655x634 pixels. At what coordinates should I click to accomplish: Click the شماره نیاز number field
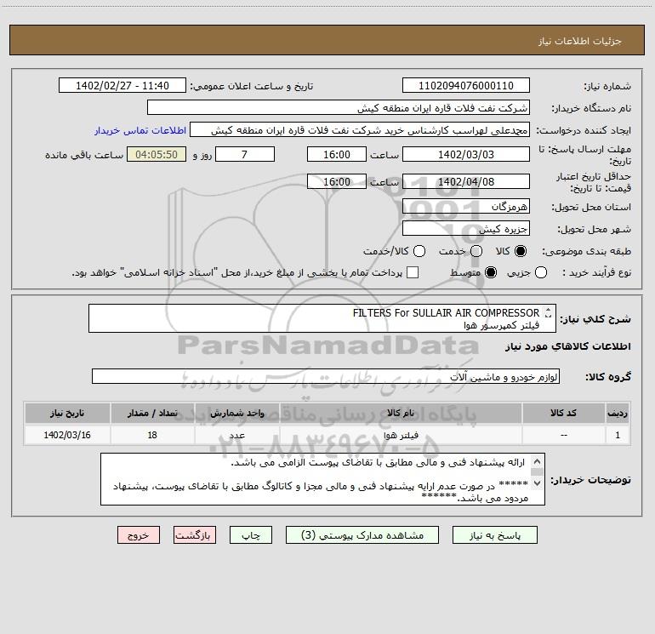pos(466,85)
